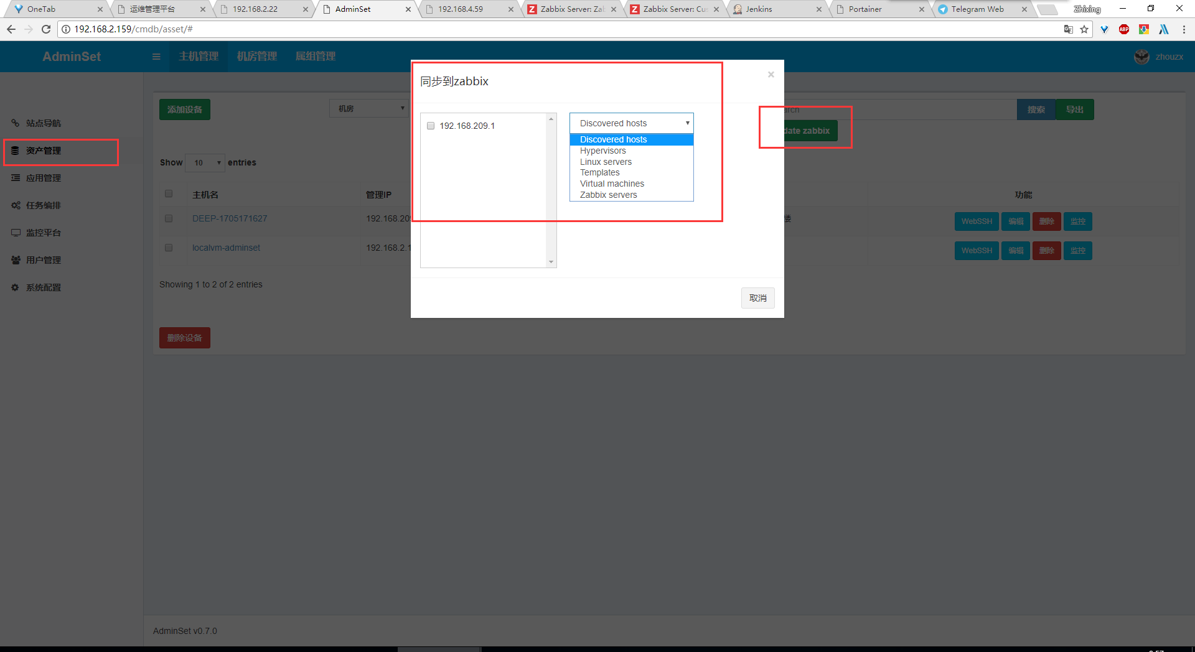Screen dimensions: 1195x652
Task: Click the site info icon in the address bar
Action: 66,29
